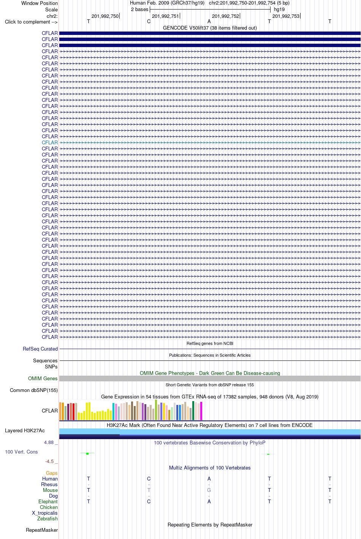
Task: Click the 'Chicken' alignment row label
Action: (x=49, y=507)
